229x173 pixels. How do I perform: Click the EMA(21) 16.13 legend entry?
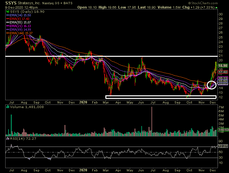point(20,26)
